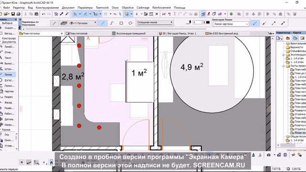Select line with start arrowhead option
Viewport: 306px width, 172px height.
264,23
